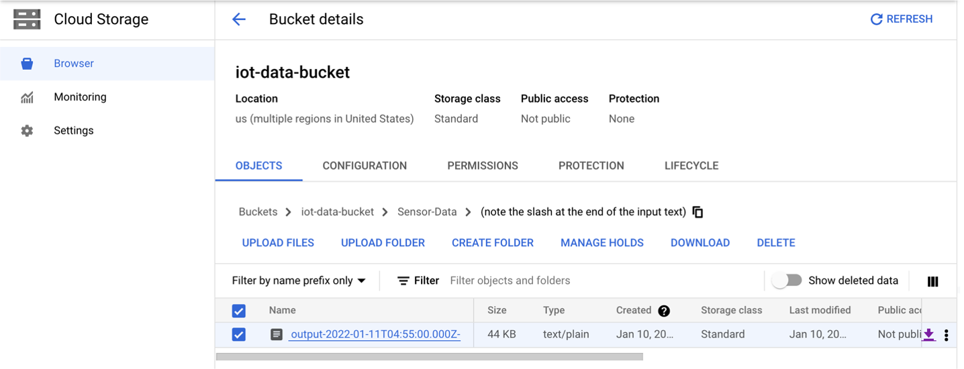
Task: Click the Filter objects and folders field
Action: 604,280
